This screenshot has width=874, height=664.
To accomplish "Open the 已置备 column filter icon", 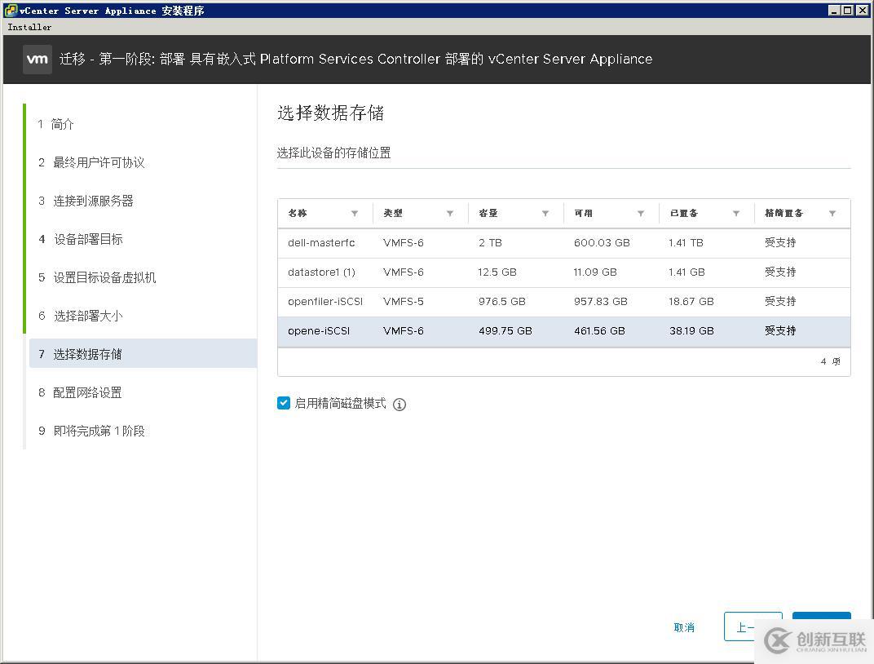I will tap(735, 214).
